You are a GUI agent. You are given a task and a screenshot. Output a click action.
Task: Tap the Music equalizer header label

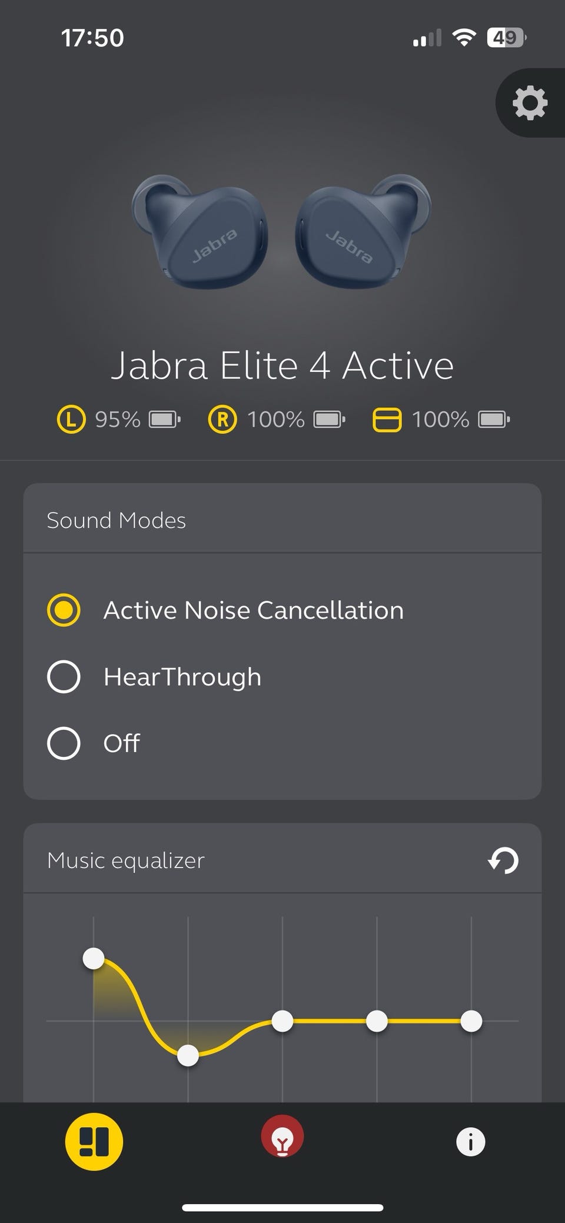(x=126, y=860)
